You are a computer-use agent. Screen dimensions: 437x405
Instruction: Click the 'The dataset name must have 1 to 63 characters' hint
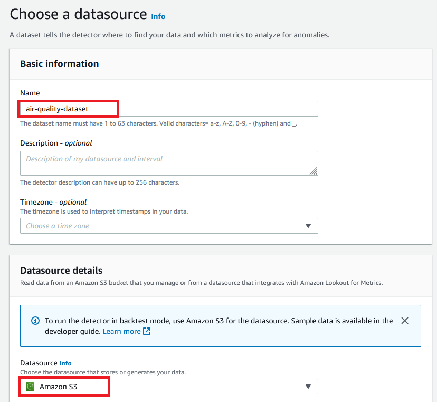tap(158, 123)
